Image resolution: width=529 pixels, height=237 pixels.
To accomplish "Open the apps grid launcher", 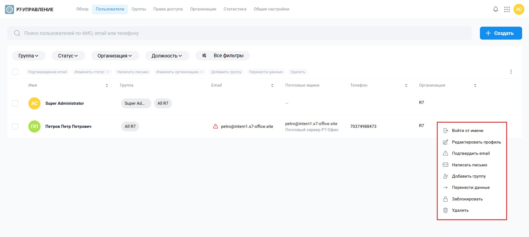I will click(x=507, y=9).
